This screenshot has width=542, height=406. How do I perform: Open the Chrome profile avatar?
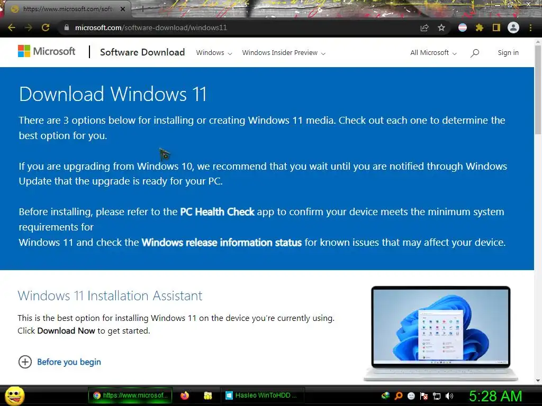513,27
